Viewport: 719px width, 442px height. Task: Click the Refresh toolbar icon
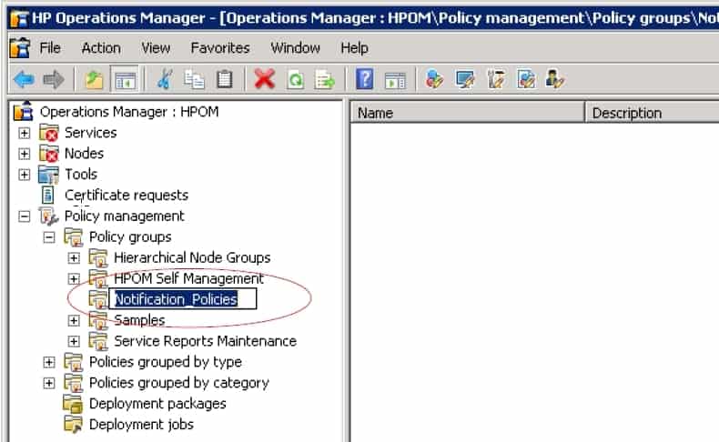295,80
